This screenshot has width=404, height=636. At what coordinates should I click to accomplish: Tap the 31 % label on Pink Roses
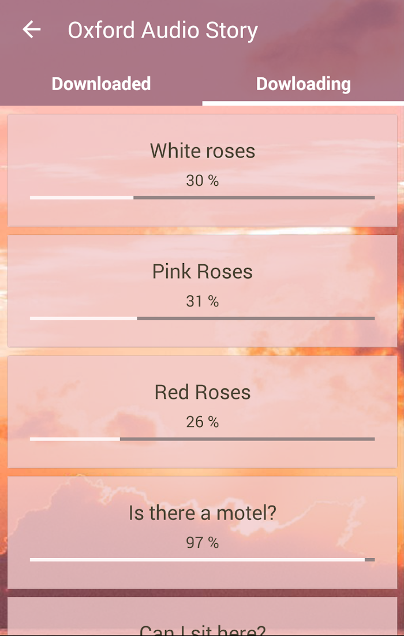[x=202, y=301]
